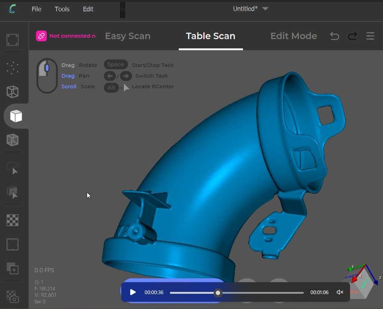383x309 pixels.
Task: Click the 0.0 FPS readout
Action: tap(44, 270)
